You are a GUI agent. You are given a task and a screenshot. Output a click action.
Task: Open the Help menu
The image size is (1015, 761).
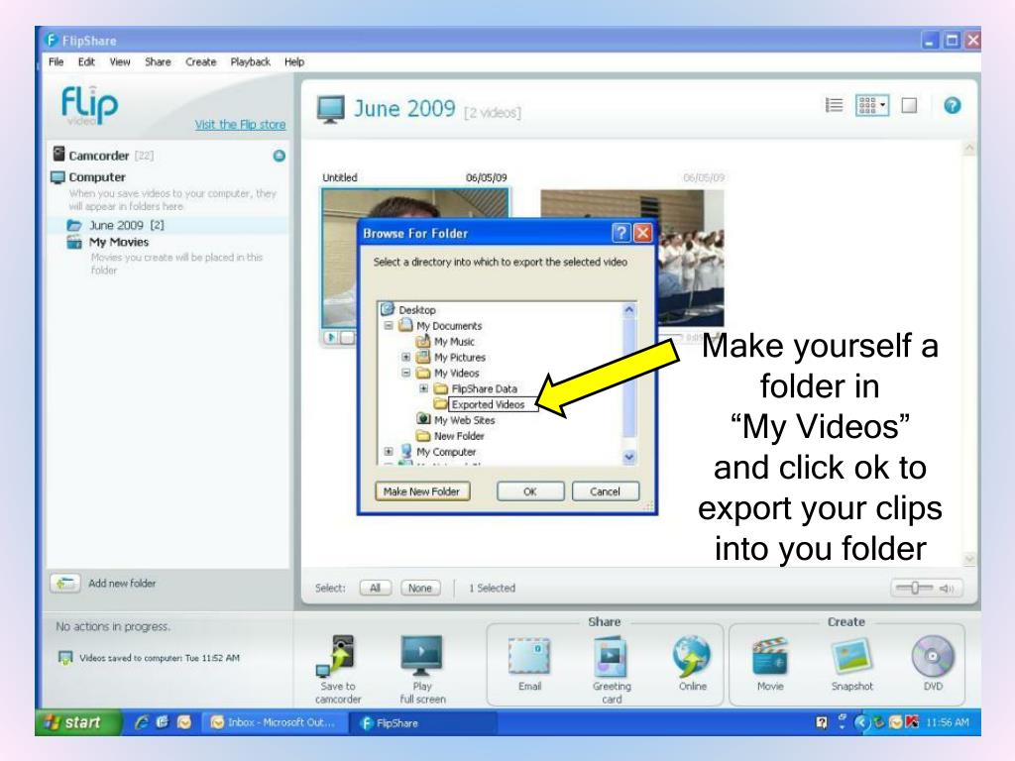tap(293, 62)
